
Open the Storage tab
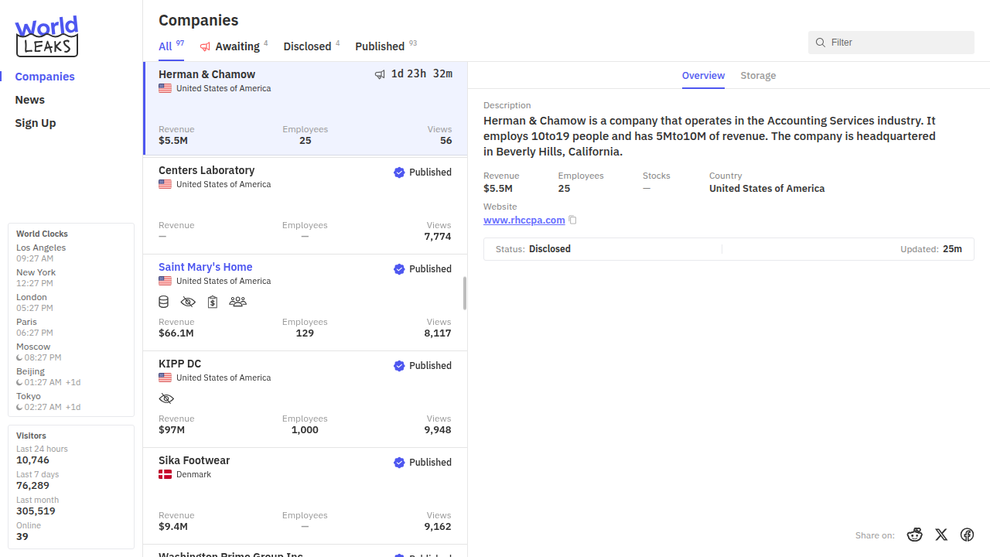(x=758, y=76)
